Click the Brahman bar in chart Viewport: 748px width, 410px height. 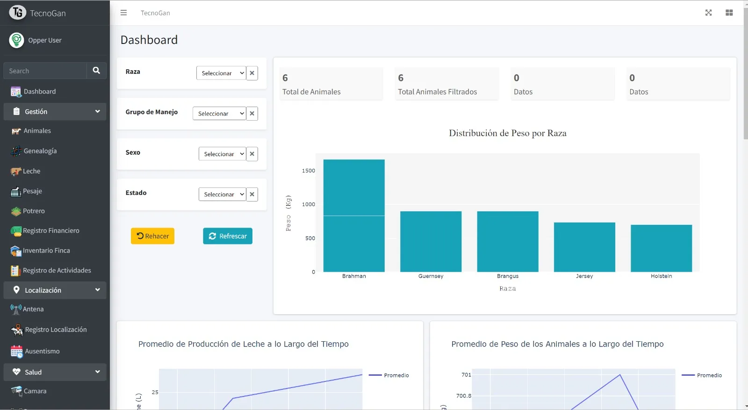354,216
